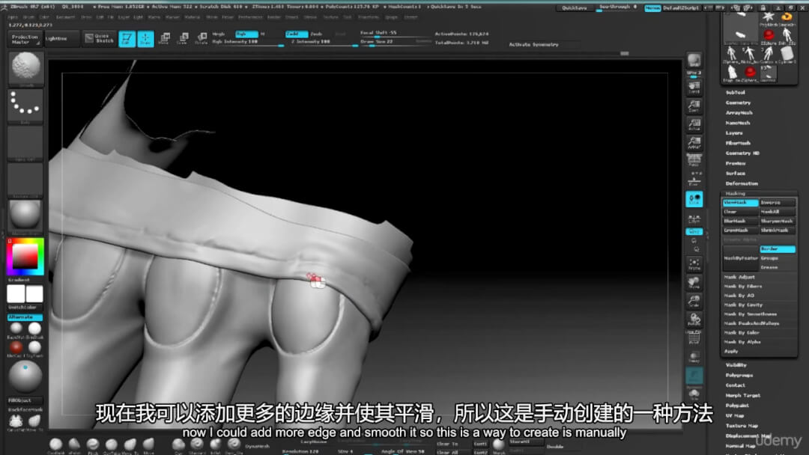
Task: Click the QuickSave button
Action: click(574, 8)
